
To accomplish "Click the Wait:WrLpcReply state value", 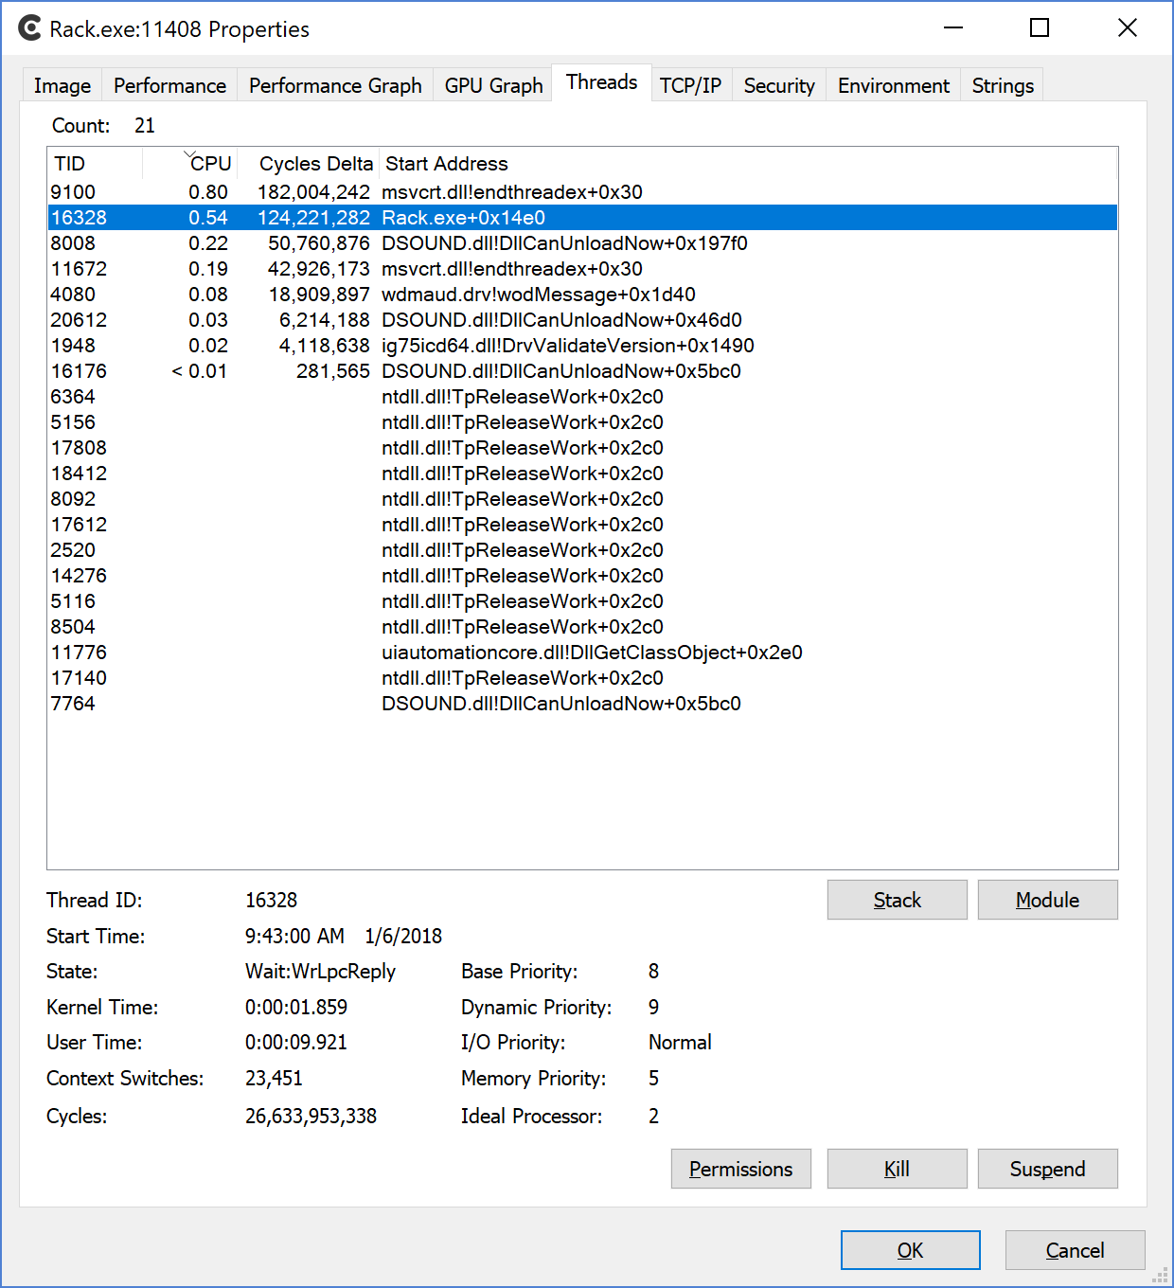I will coord(320,972).
